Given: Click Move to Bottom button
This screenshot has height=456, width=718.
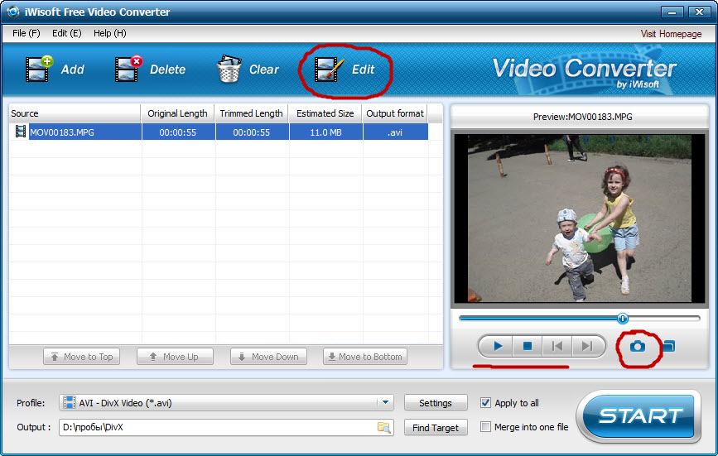Looking at the screenshot, I should 365,357.
